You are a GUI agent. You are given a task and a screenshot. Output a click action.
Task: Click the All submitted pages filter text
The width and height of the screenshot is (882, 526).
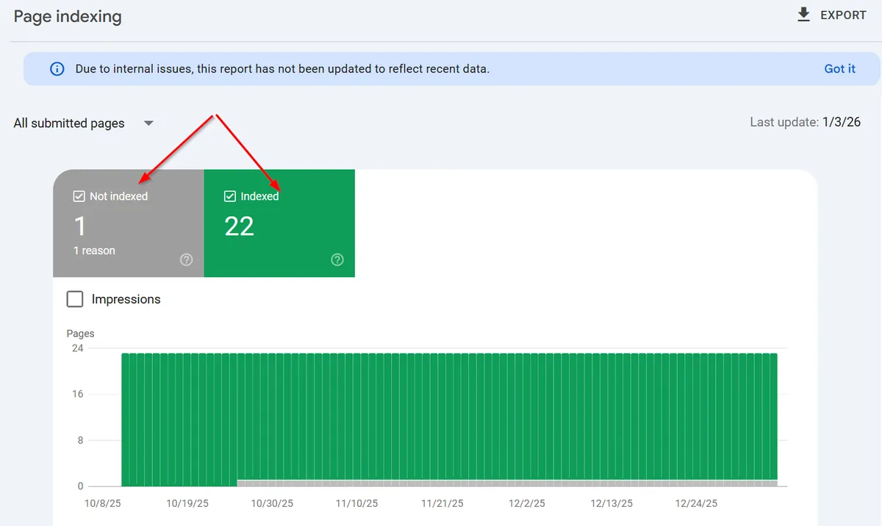69,123
